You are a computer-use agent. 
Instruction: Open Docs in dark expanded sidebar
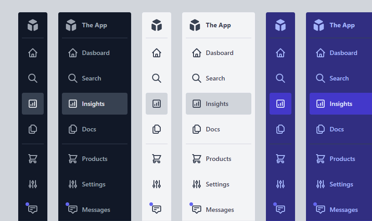95,129
